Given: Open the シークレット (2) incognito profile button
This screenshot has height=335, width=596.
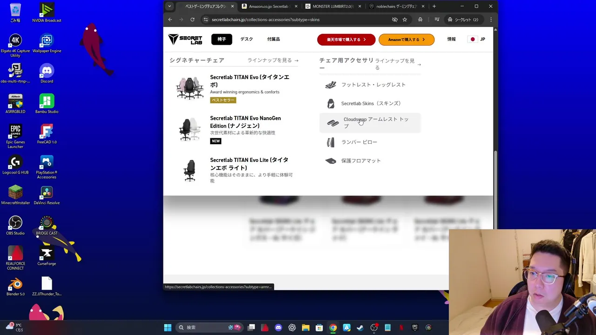Looking at the screenshot, I should (x=463, y=20).
